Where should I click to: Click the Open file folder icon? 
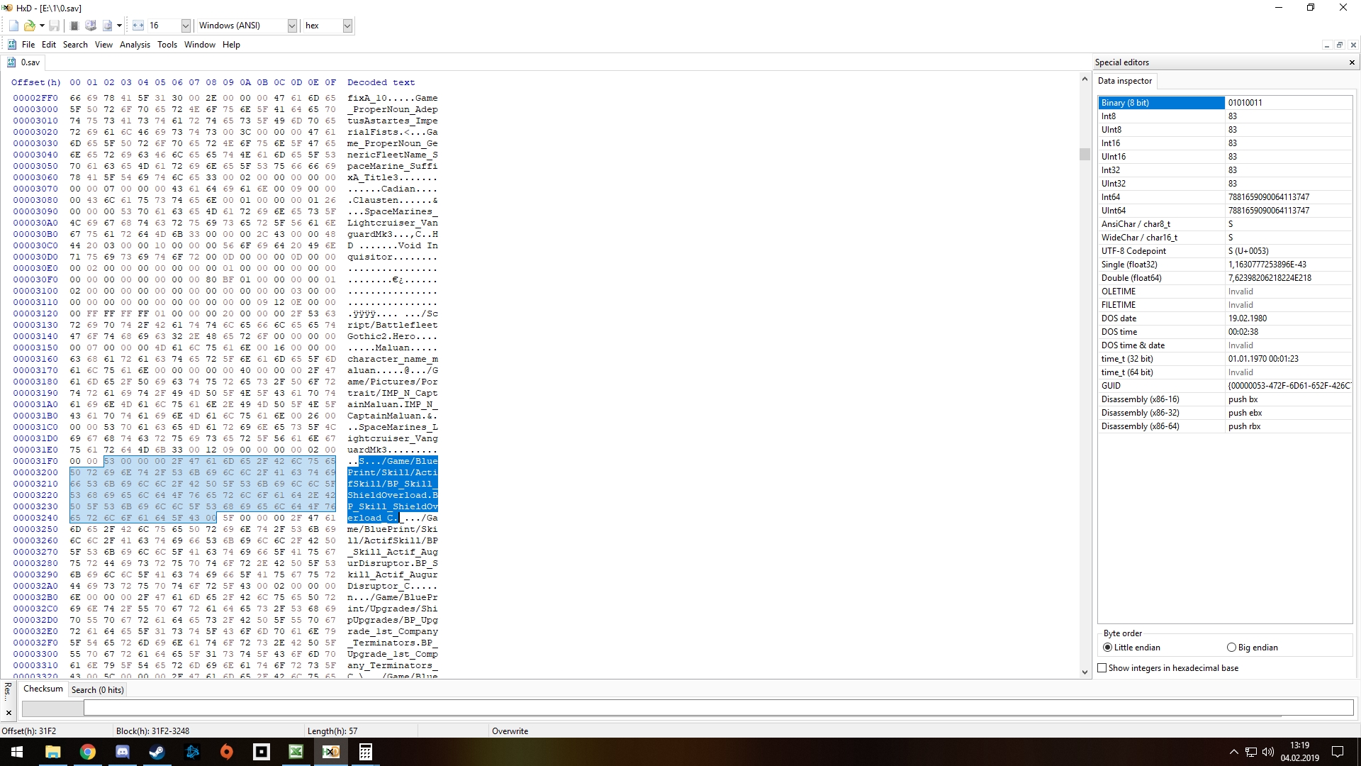coord(30,26)
